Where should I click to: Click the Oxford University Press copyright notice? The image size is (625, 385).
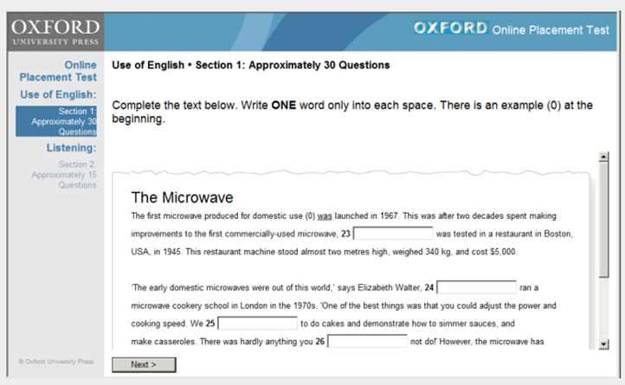55,361
